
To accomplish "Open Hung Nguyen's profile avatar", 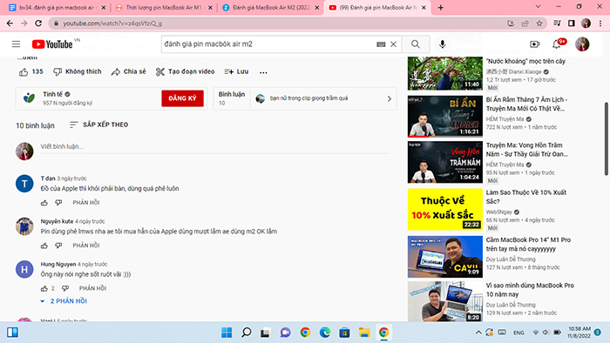I will click(24, 270).
